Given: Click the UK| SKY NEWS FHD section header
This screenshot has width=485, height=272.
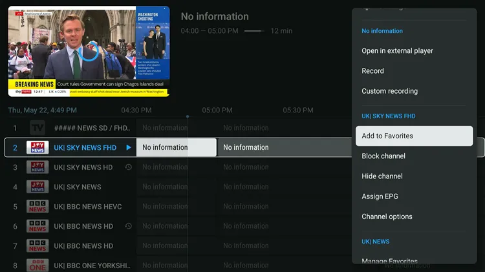Looking at the screenshot, I should click(x=389, y=116).
